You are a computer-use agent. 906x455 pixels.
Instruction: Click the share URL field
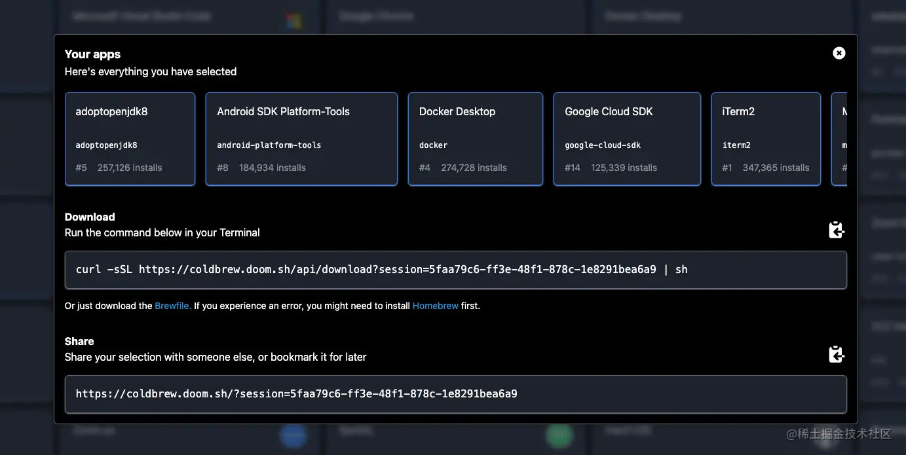coord(456,394)
